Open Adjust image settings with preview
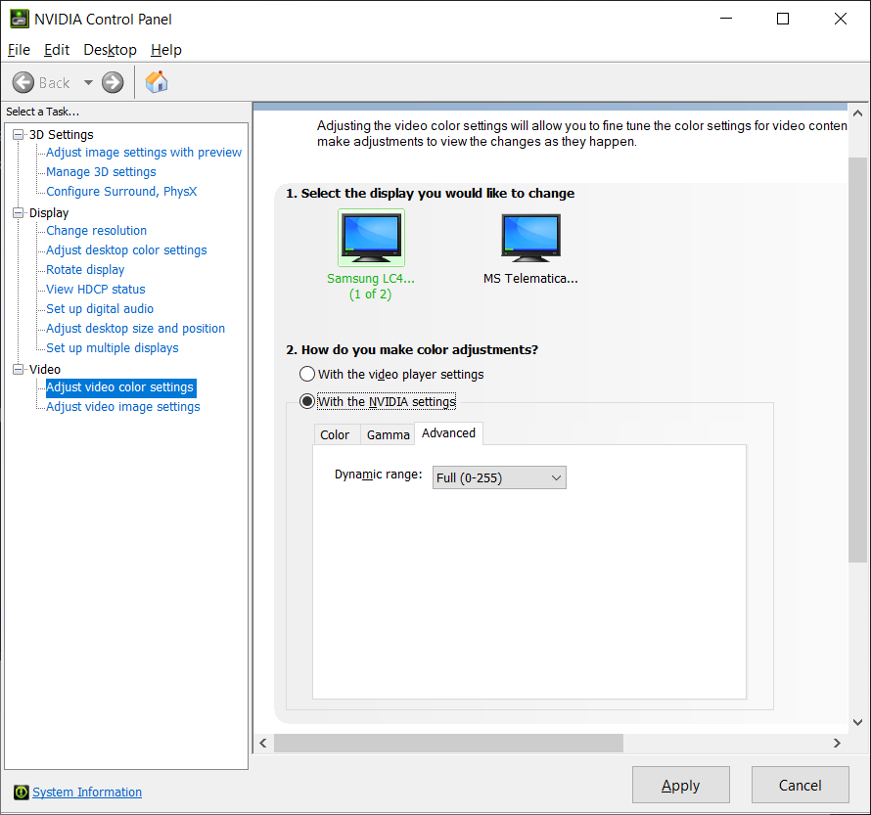Image resolution: width=871 pixels, height=815 pixels. pyautogui.click(x=144, y=152)
